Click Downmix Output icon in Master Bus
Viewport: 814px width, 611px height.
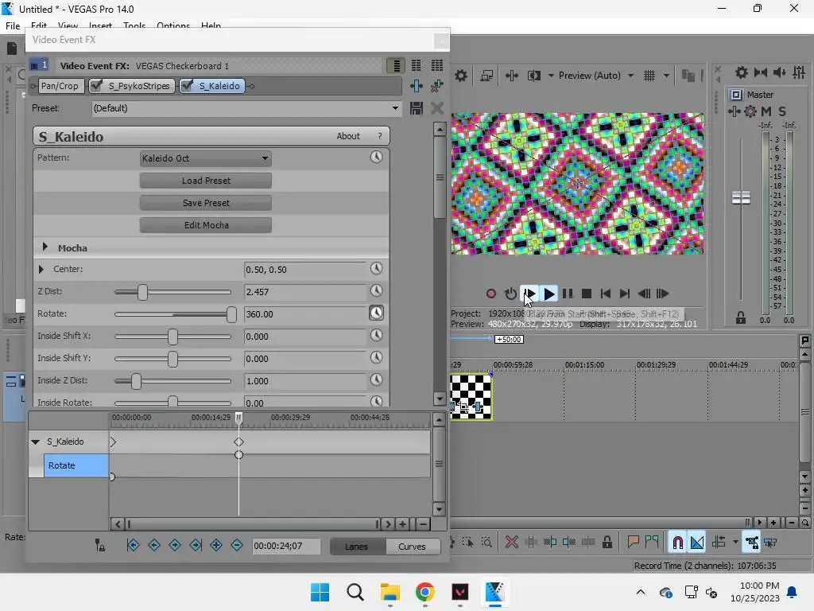point(761,72)
